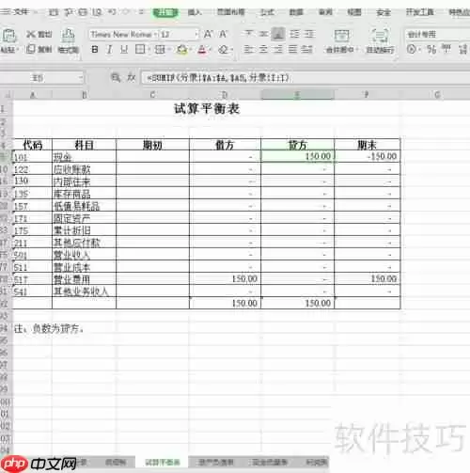Apply percent style

click(x=431, y=49)
